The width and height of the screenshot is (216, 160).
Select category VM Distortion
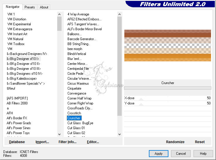pyautogui.click(x=17, y=19)
